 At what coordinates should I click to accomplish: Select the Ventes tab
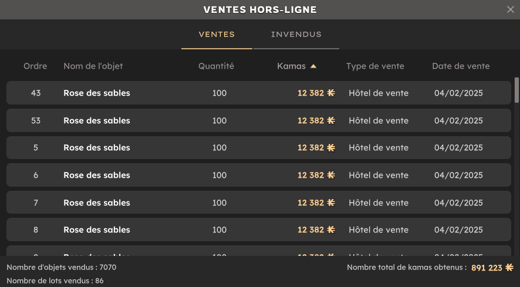(217, 35)
